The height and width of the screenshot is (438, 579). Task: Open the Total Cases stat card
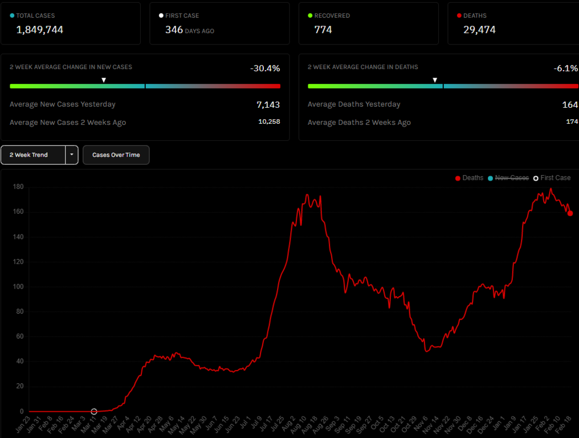(70, 23)
